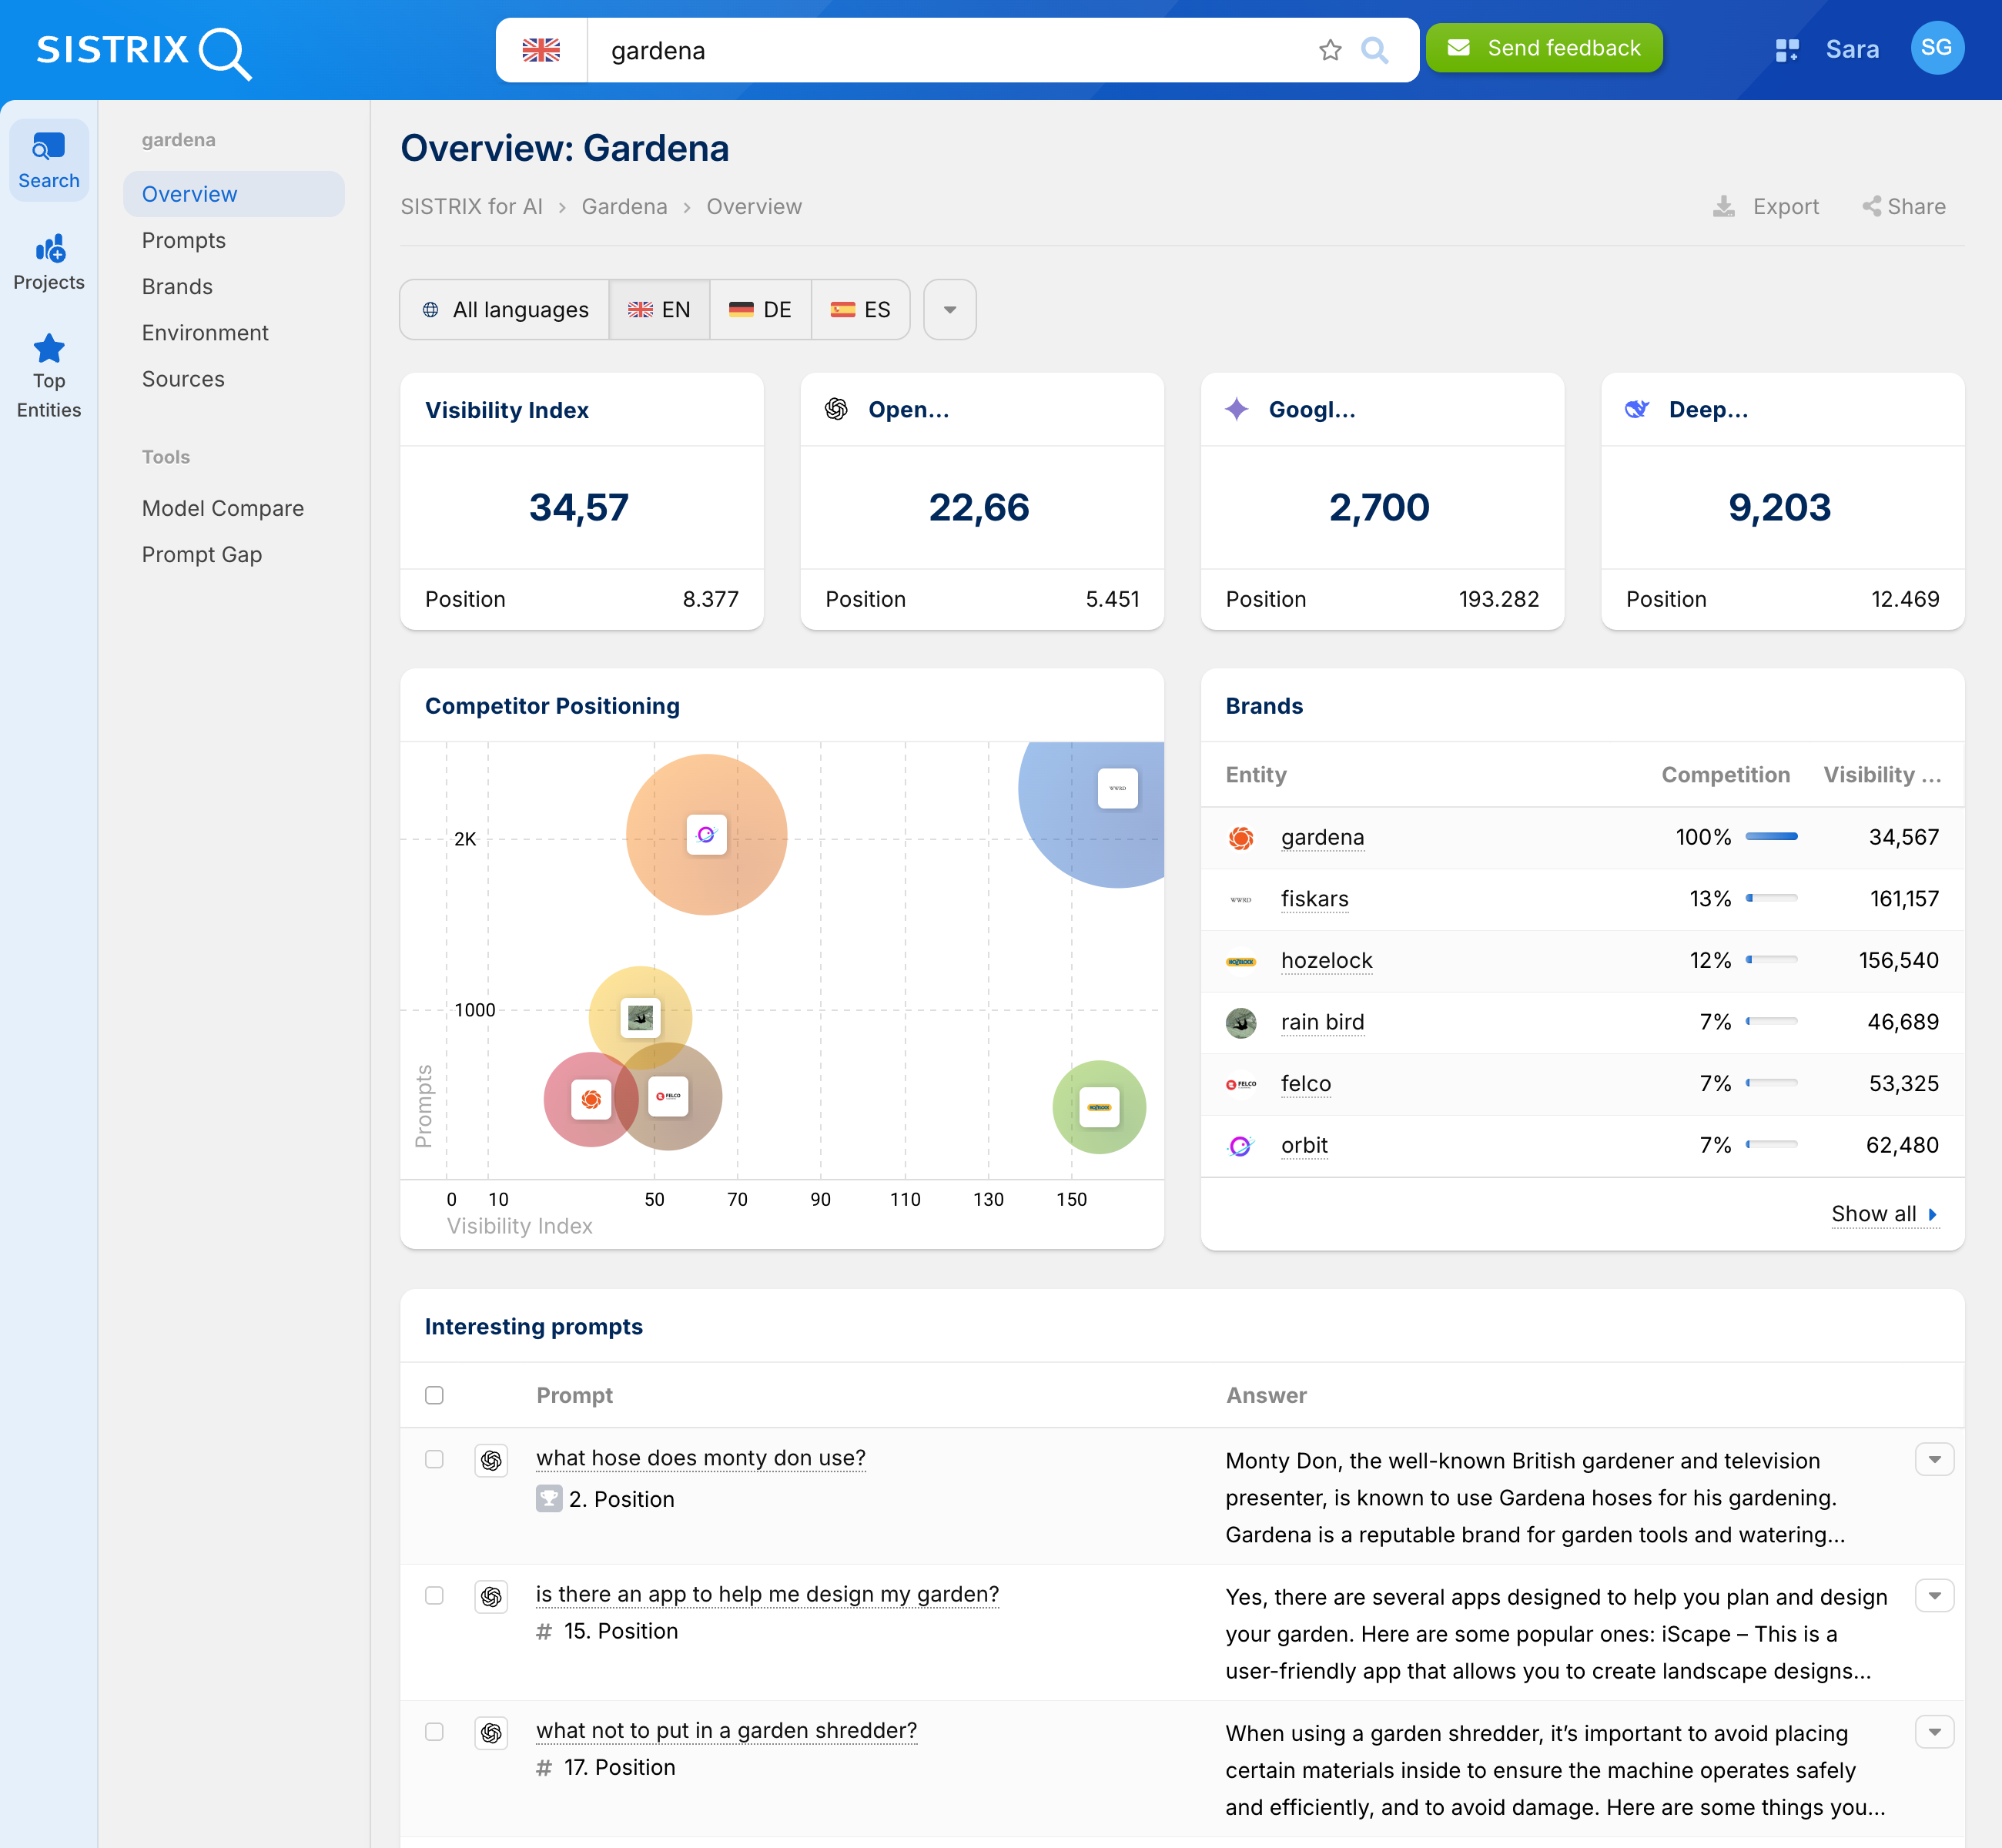This screenshot has height=1848, width=2002.
Task: Click the DeepSeek whale icon
Action: [x=1637, y=409]
